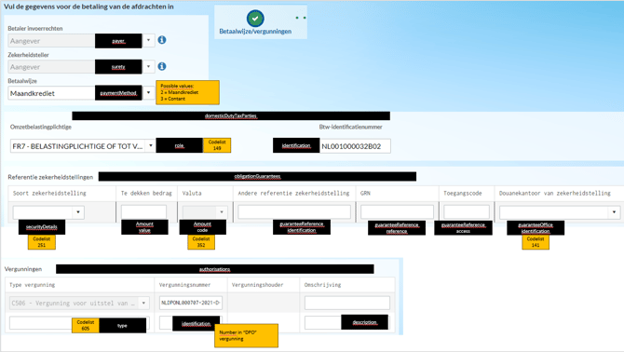Open the Valuta dropdown
This screenshot has width=624, height=352.
click(222, 212)
